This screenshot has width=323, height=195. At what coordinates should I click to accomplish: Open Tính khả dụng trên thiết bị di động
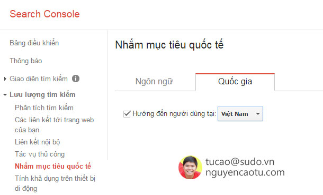point(55,183)
